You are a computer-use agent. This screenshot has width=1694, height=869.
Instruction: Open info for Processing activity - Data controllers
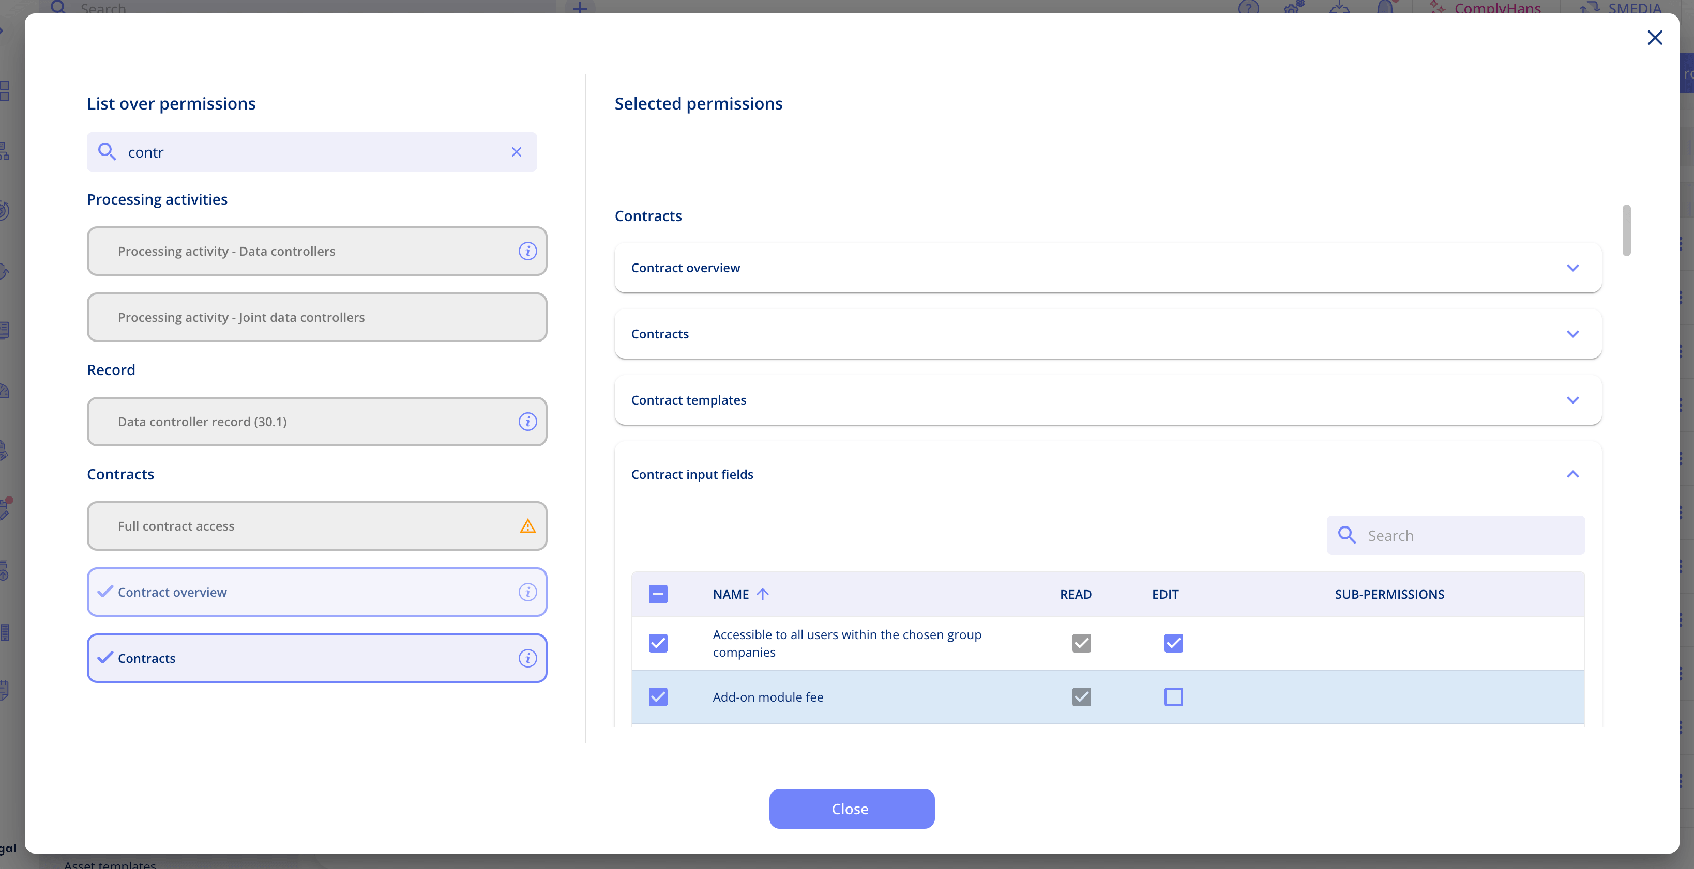(x=527, y=251)
